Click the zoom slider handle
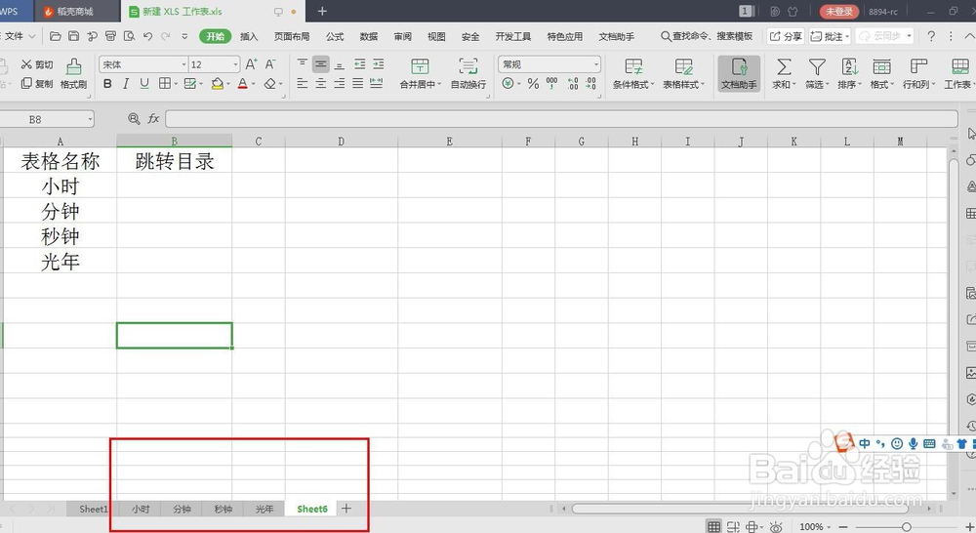Image resolution: width=976 pixels, height=533 pixels. pyautogui.click(x=907, y=527)
